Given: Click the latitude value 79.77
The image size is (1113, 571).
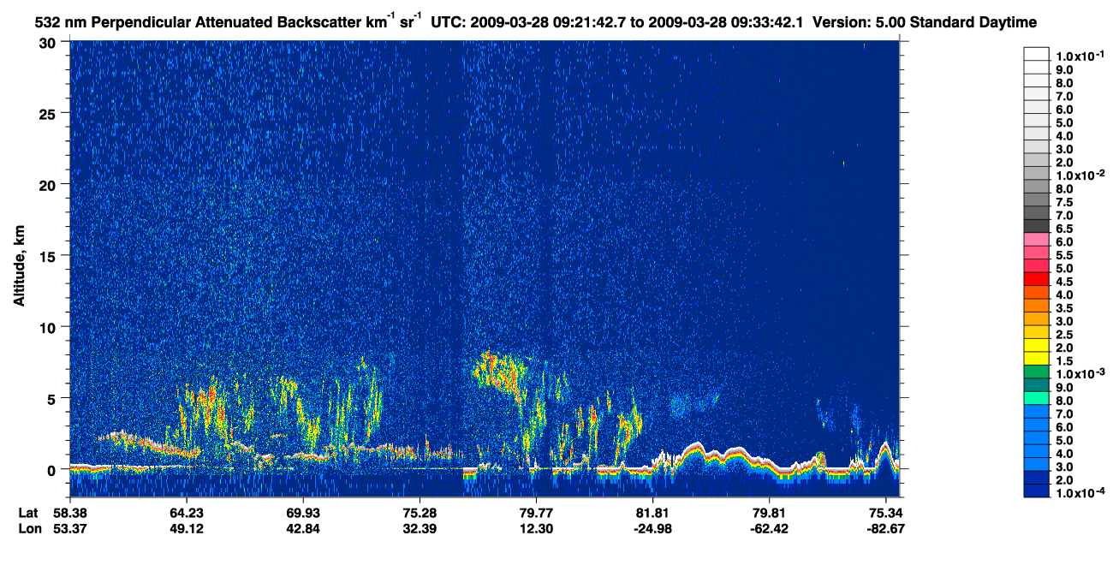Looking at the screenshot, I should click(x=536, y=513).
